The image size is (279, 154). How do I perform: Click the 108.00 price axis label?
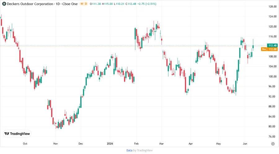tap(272, 57)
